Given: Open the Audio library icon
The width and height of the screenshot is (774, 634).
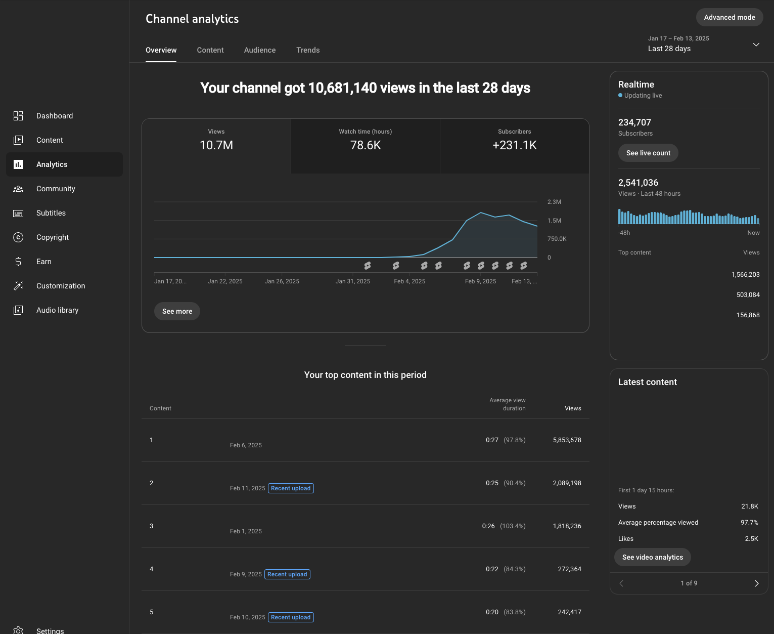Looking at the screenshot, I should 18,310.
